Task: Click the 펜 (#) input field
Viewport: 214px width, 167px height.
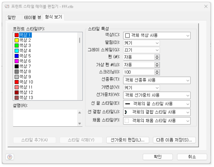Action: coord(139,57)
